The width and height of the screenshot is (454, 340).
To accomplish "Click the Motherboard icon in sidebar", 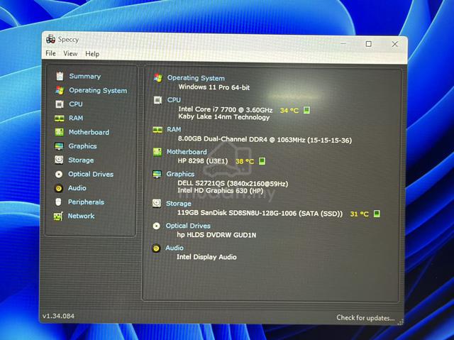I will [x=60, y=132].
